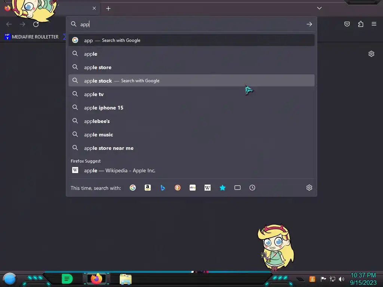Open Firefox application menu
The height and width of the screenshot is (287, 383).
374,24
